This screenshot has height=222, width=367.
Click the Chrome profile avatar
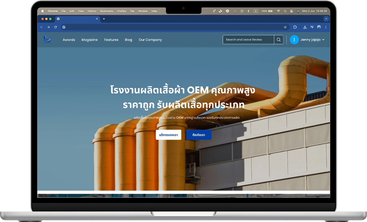coord(319,27)
